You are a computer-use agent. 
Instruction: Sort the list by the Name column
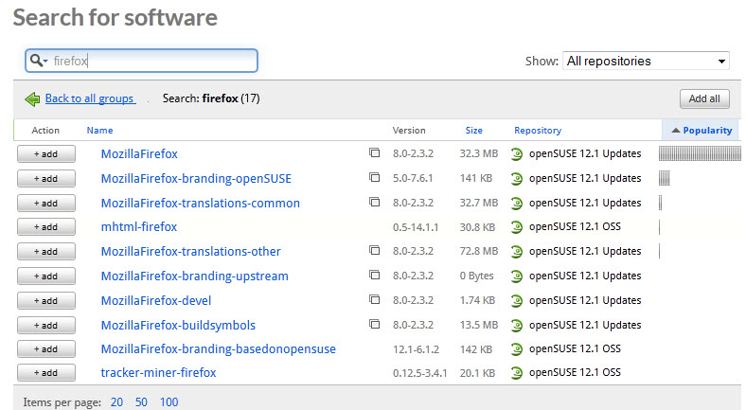100,131
